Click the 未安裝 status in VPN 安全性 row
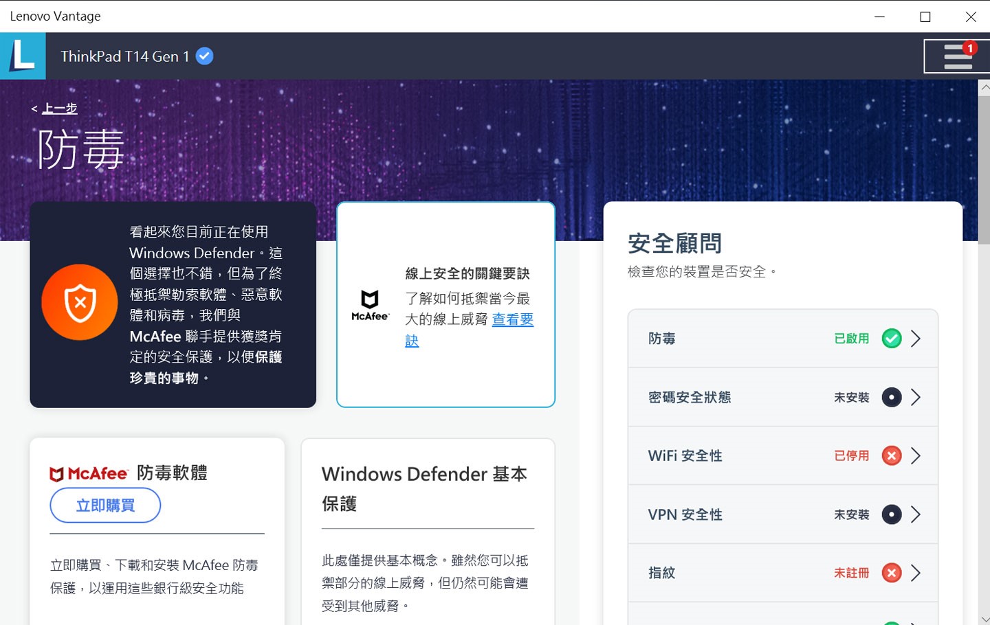The height and width of the screenshot is (625, 990). pos(852,514)
